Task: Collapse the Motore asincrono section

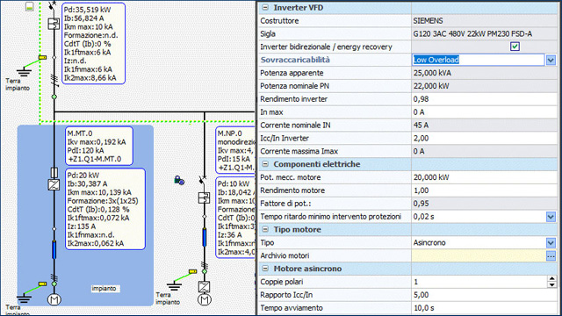Action: 265,269
